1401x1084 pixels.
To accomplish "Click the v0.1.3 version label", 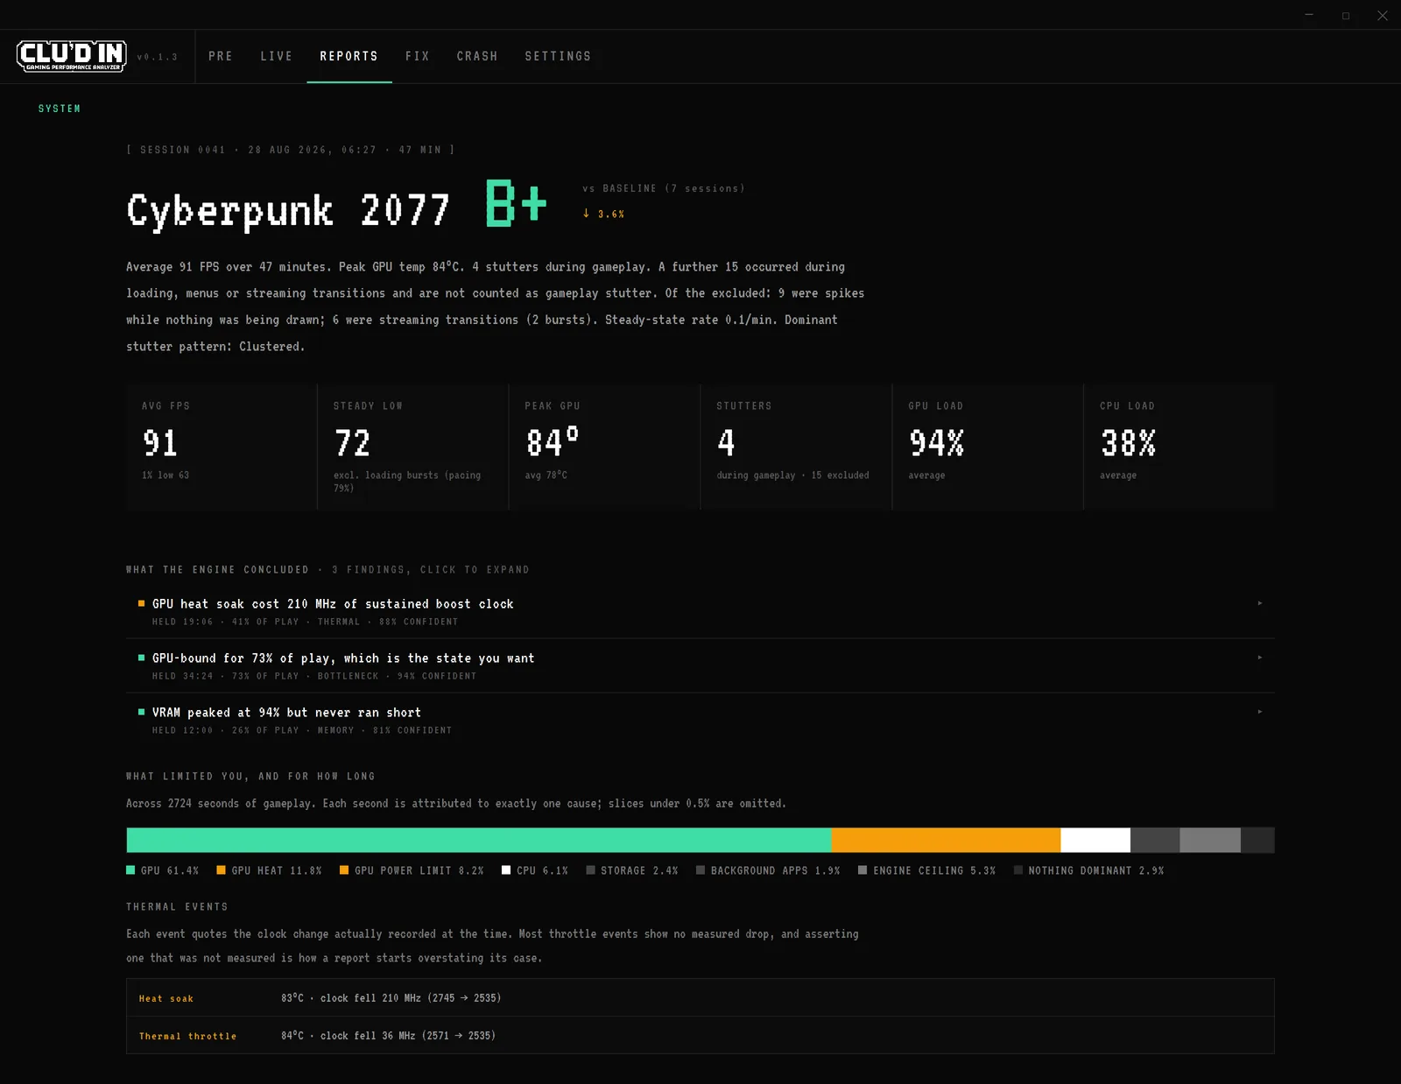I will (x=158, y=57).
